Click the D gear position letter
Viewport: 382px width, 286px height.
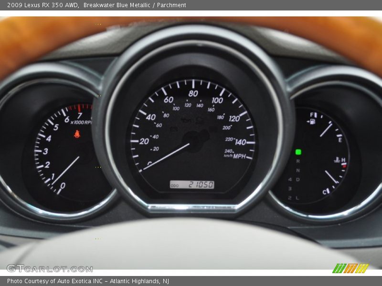pyautogui.click(x=297, y=180)
